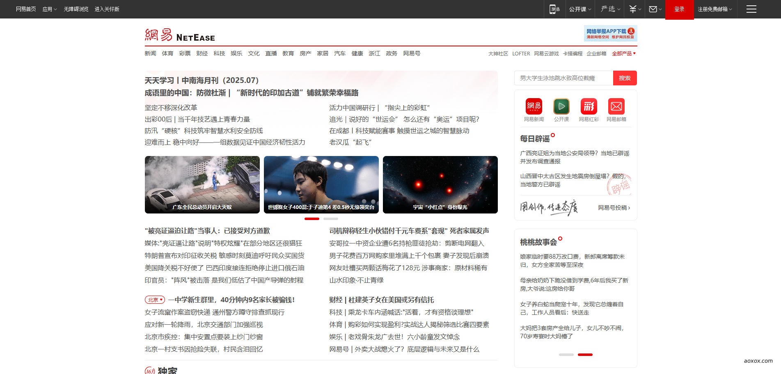The image size is (781, 374).
Task: Open article 北京市疾控：集中安置点要装上纱门纱窗
Action: [x=204, y=337]
